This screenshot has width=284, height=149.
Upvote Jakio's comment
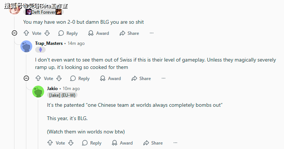[x=50, y=143]
